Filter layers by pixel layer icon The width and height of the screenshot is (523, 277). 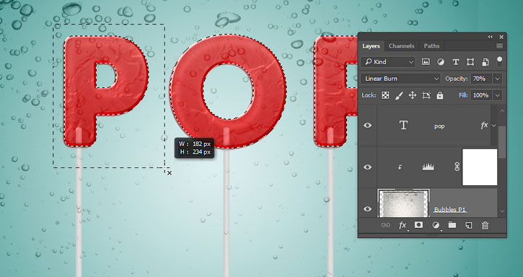pos(426,62)
